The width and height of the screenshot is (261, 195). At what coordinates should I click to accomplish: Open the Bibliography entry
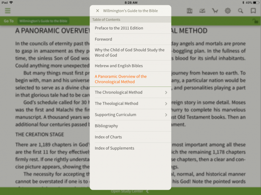(x=130, y=126)
